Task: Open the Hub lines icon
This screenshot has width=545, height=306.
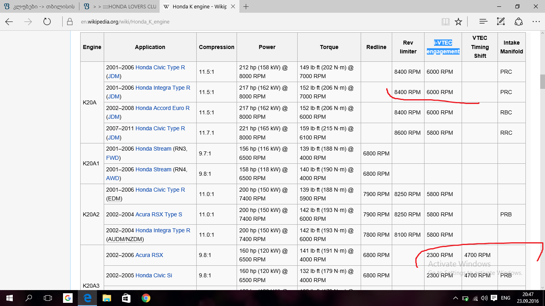Action: [483, 22]
